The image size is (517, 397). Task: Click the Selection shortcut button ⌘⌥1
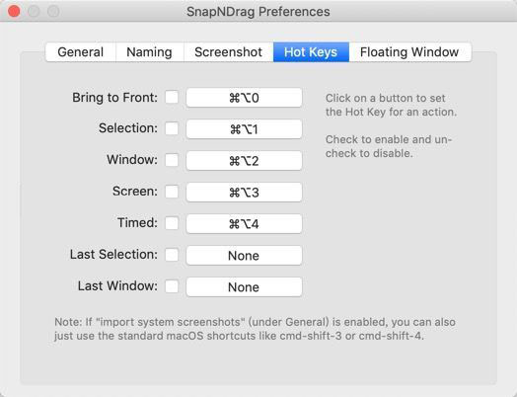coord(244,129)
